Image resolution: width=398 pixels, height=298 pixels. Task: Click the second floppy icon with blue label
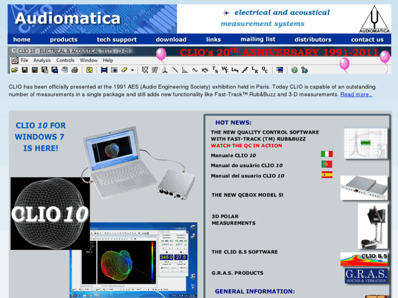coord(35,70)
